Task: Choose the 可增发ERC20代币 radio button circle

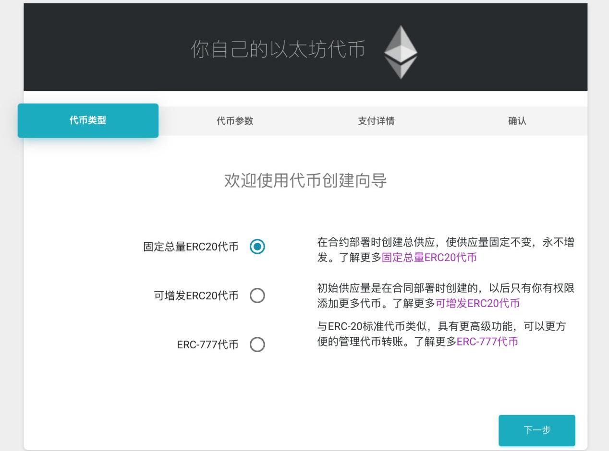Action: [x=257, y=296]
